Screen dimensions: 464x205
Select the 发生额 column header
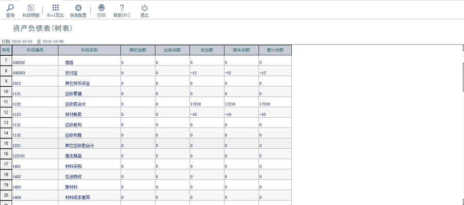(207, 50)
